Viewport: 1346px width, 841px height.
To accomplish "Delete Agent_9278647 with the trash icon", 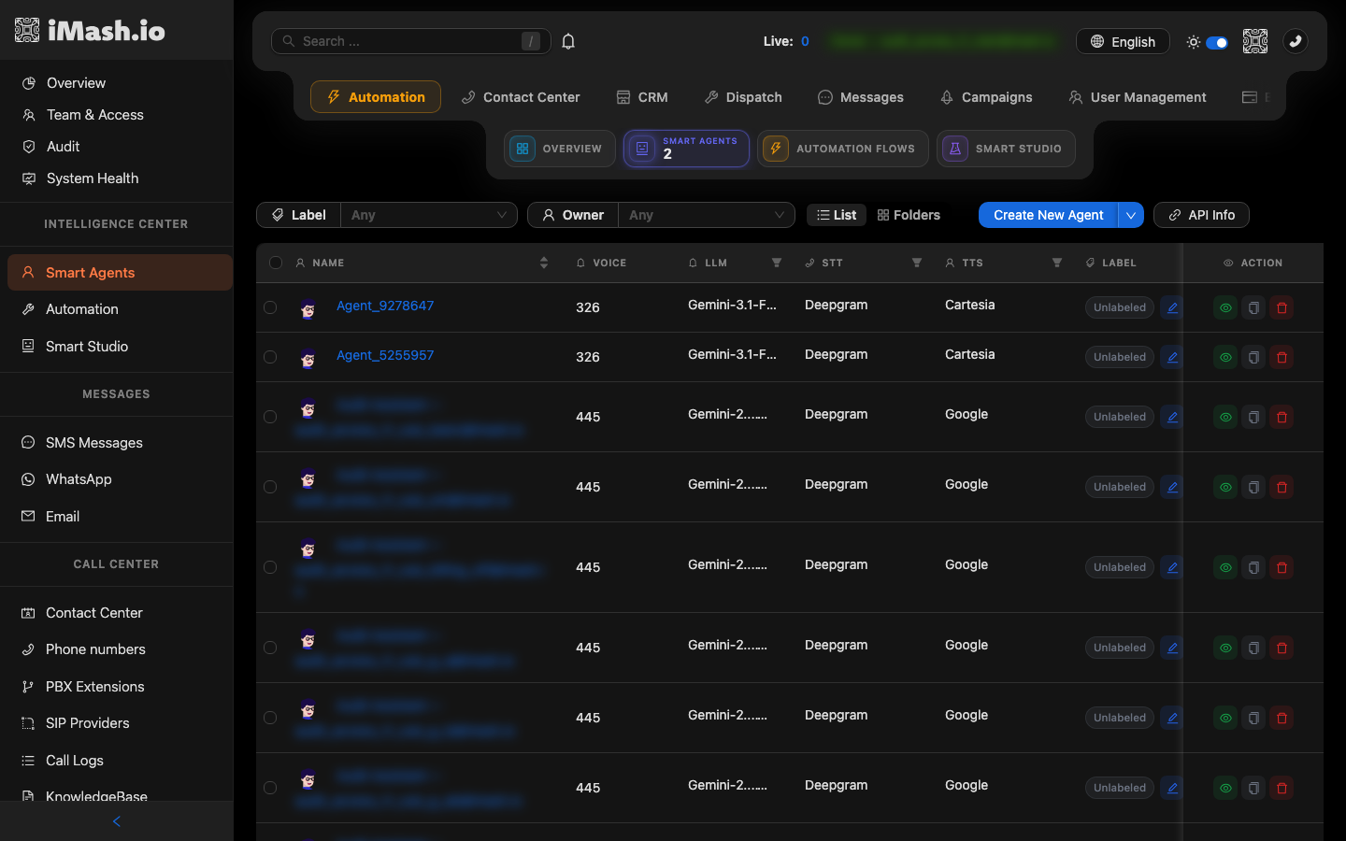I will 1282,307.
